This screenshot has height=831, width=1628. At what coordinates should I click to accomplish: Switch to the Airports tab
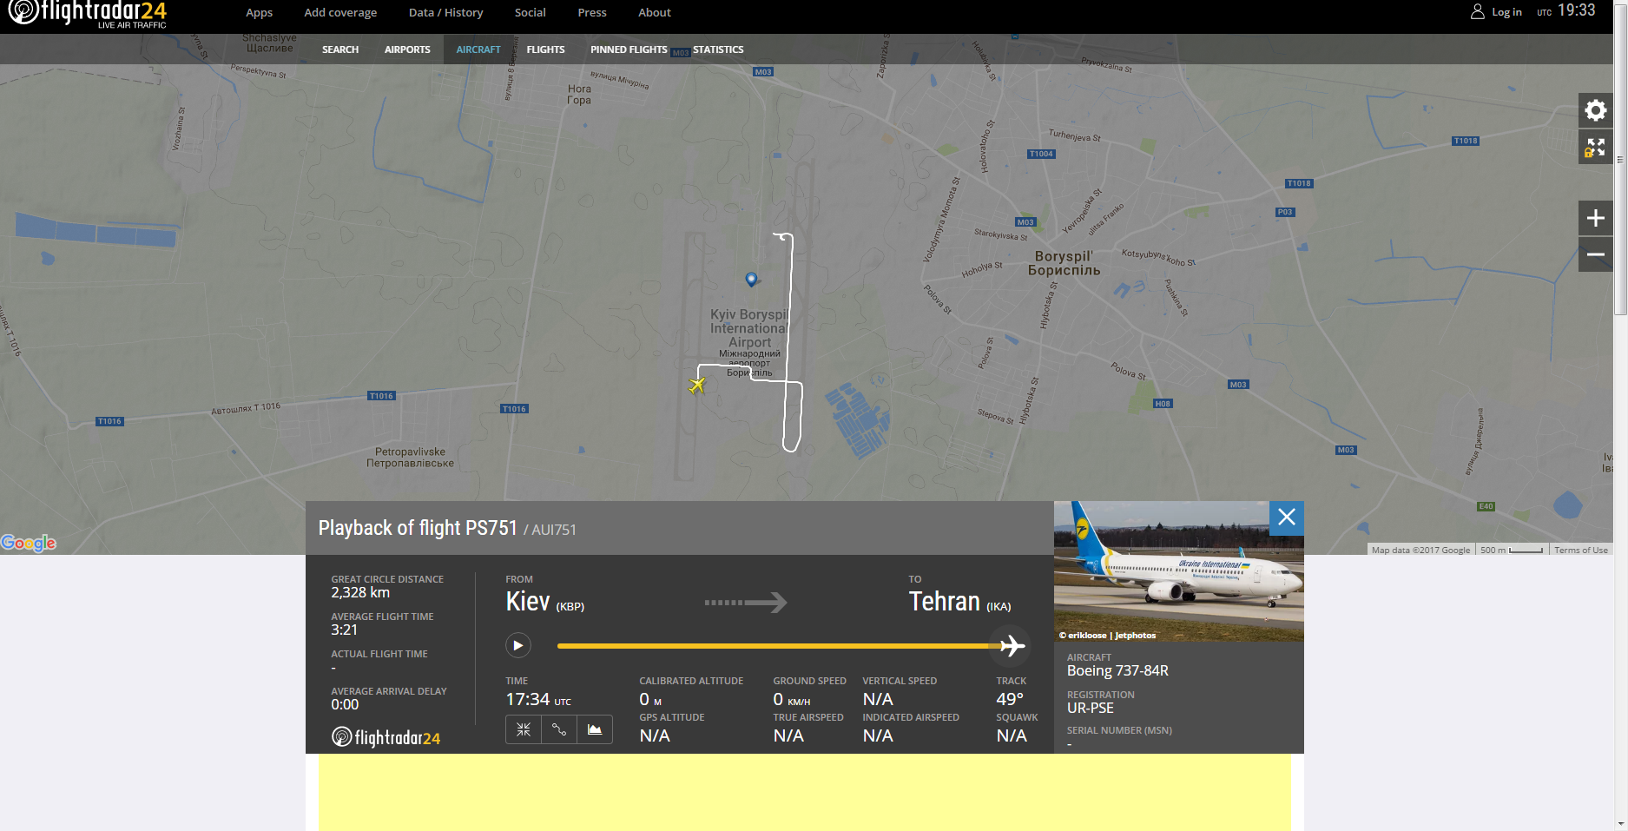pos(407,49)
